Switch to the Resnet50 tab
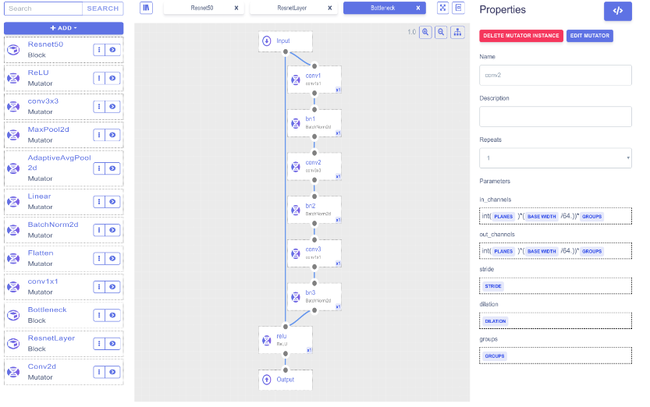650x407 pixels. pos(202,8)
